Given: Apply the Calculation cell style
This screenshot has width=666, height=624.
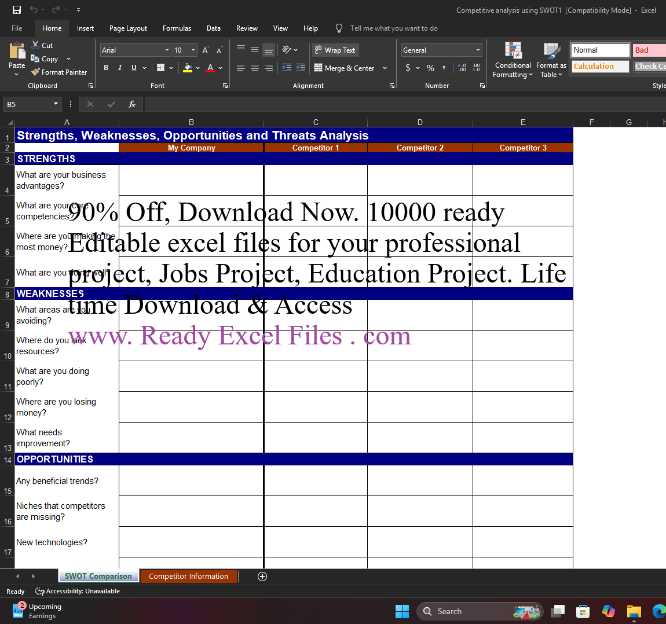Looking at the screenshot, I should [x=600, y=66].
